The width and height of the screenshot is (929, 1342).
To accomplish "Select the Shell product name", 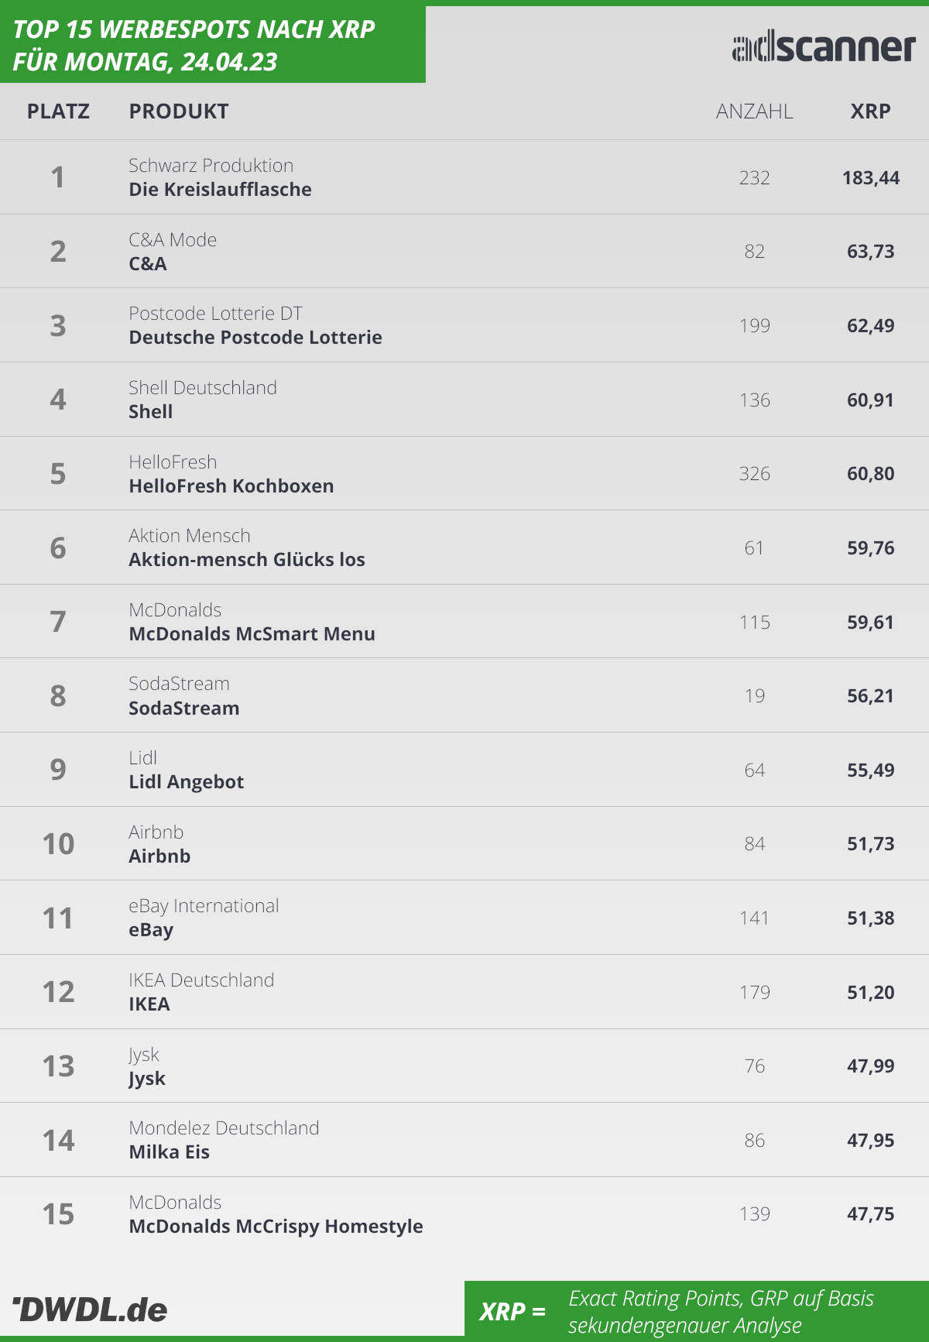I will (x=151, y=411).
